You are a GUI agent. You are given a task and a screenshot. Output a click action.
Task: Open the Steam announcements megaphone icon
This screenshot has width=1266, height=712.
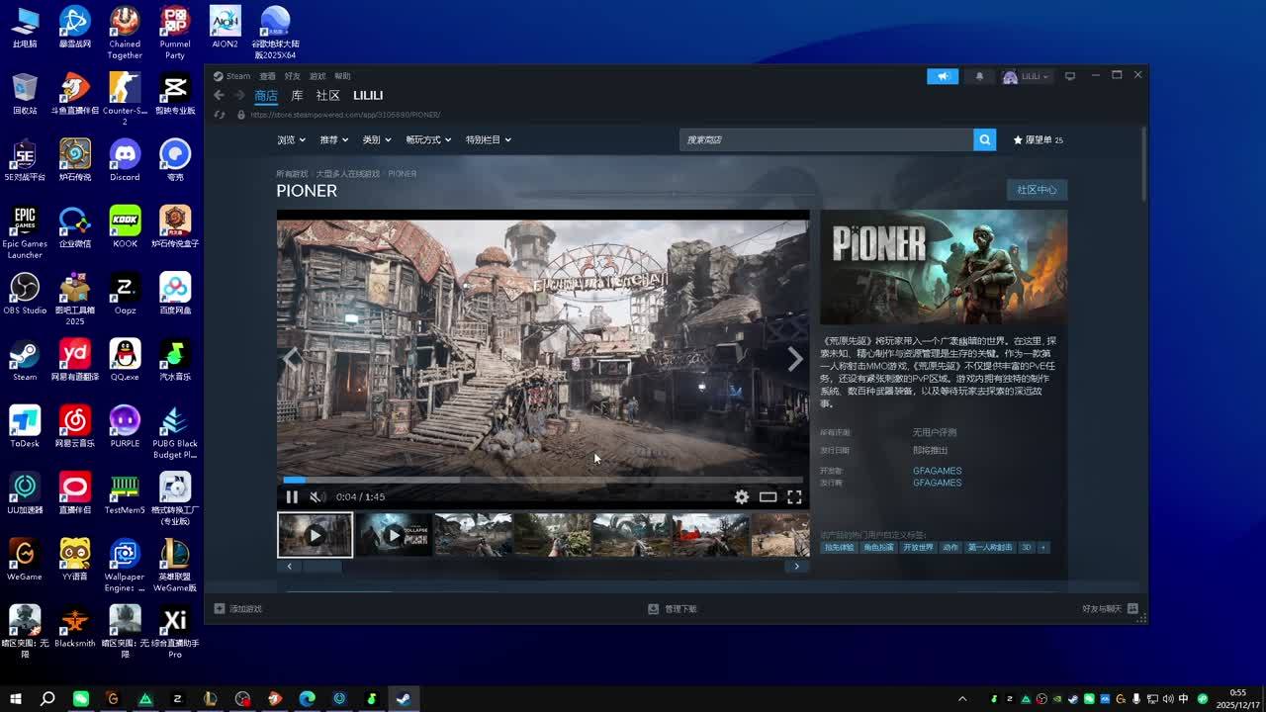[x=942, y=76]
